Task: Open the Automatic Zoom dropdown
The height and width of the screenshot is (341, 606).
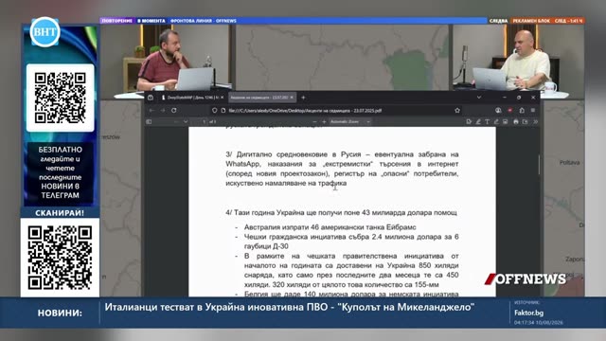Action: coord(350,122)
